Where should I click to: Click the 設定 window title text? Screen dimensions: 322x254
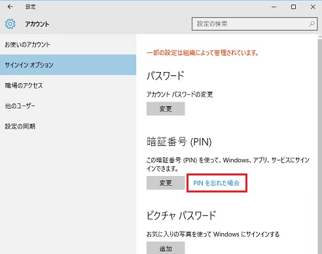[x=31, y=7]
